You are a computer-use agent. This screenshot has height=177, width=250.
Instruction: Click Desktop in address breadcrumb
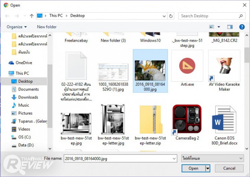click(x=78, y=15)
